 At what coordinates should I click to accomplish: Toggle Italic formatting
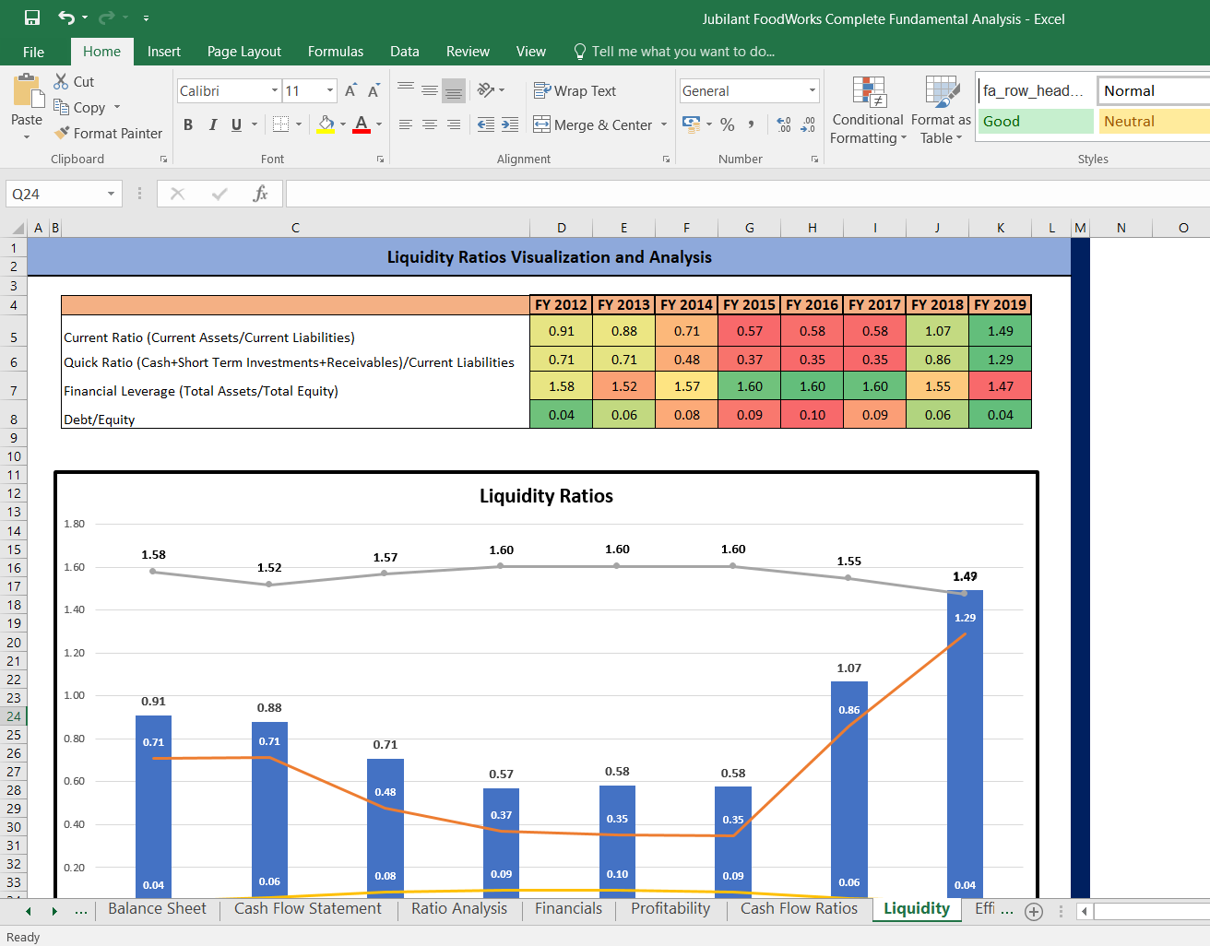pos(213,124)
